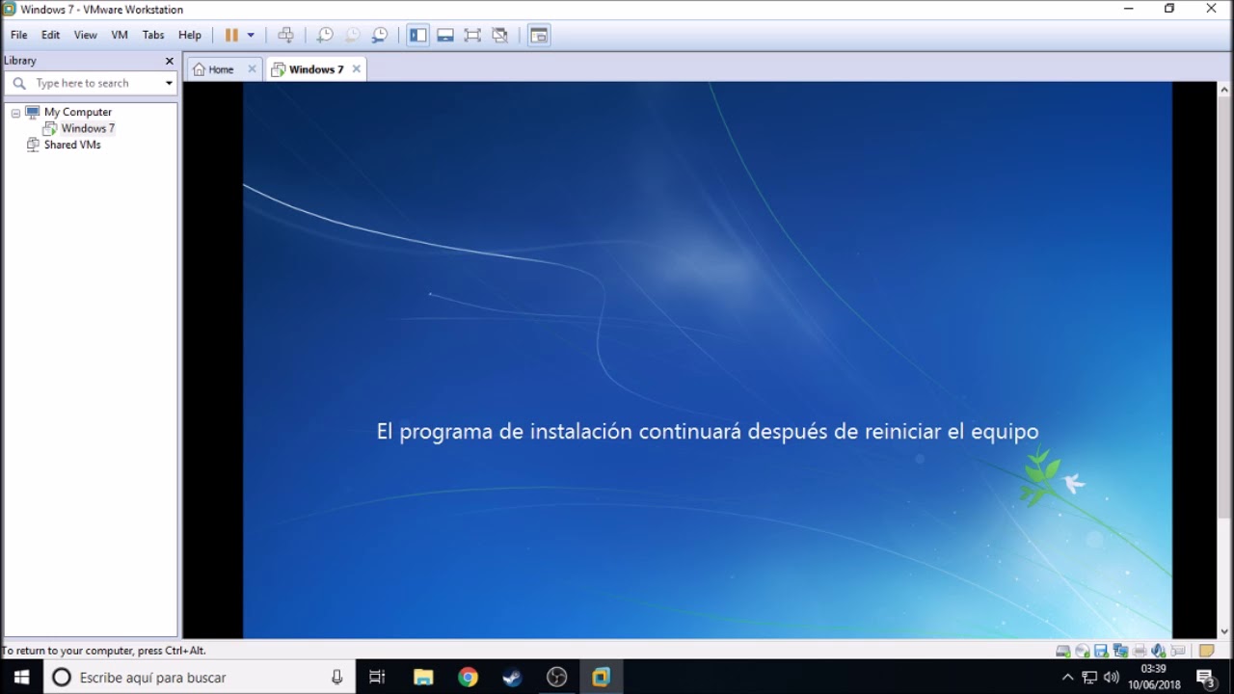1234x694 pixels.
Task: Select My Computer in the library
Action: click(x=77, y=112)
